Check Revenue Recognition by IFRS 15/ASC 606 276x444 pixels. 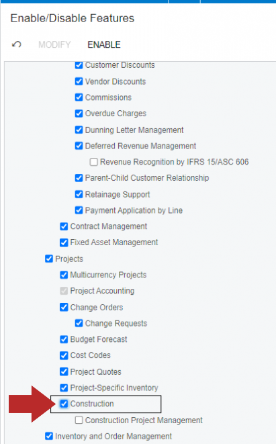click(94, 162)
